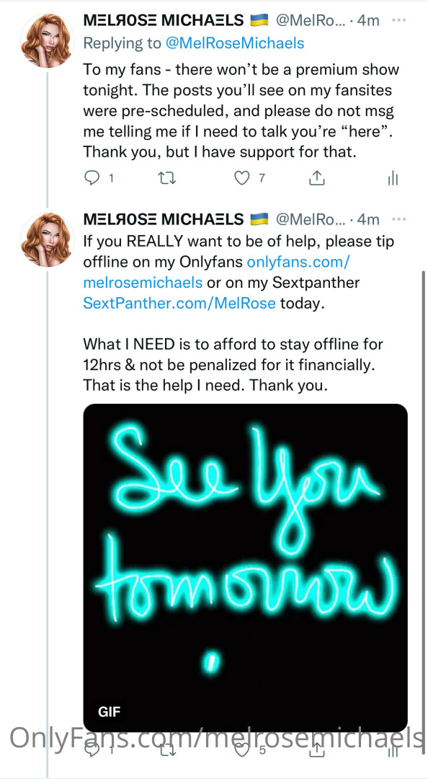
Task: Open the onlyfans.com/melrosemichaels link
Action: (x=298, y=262)
